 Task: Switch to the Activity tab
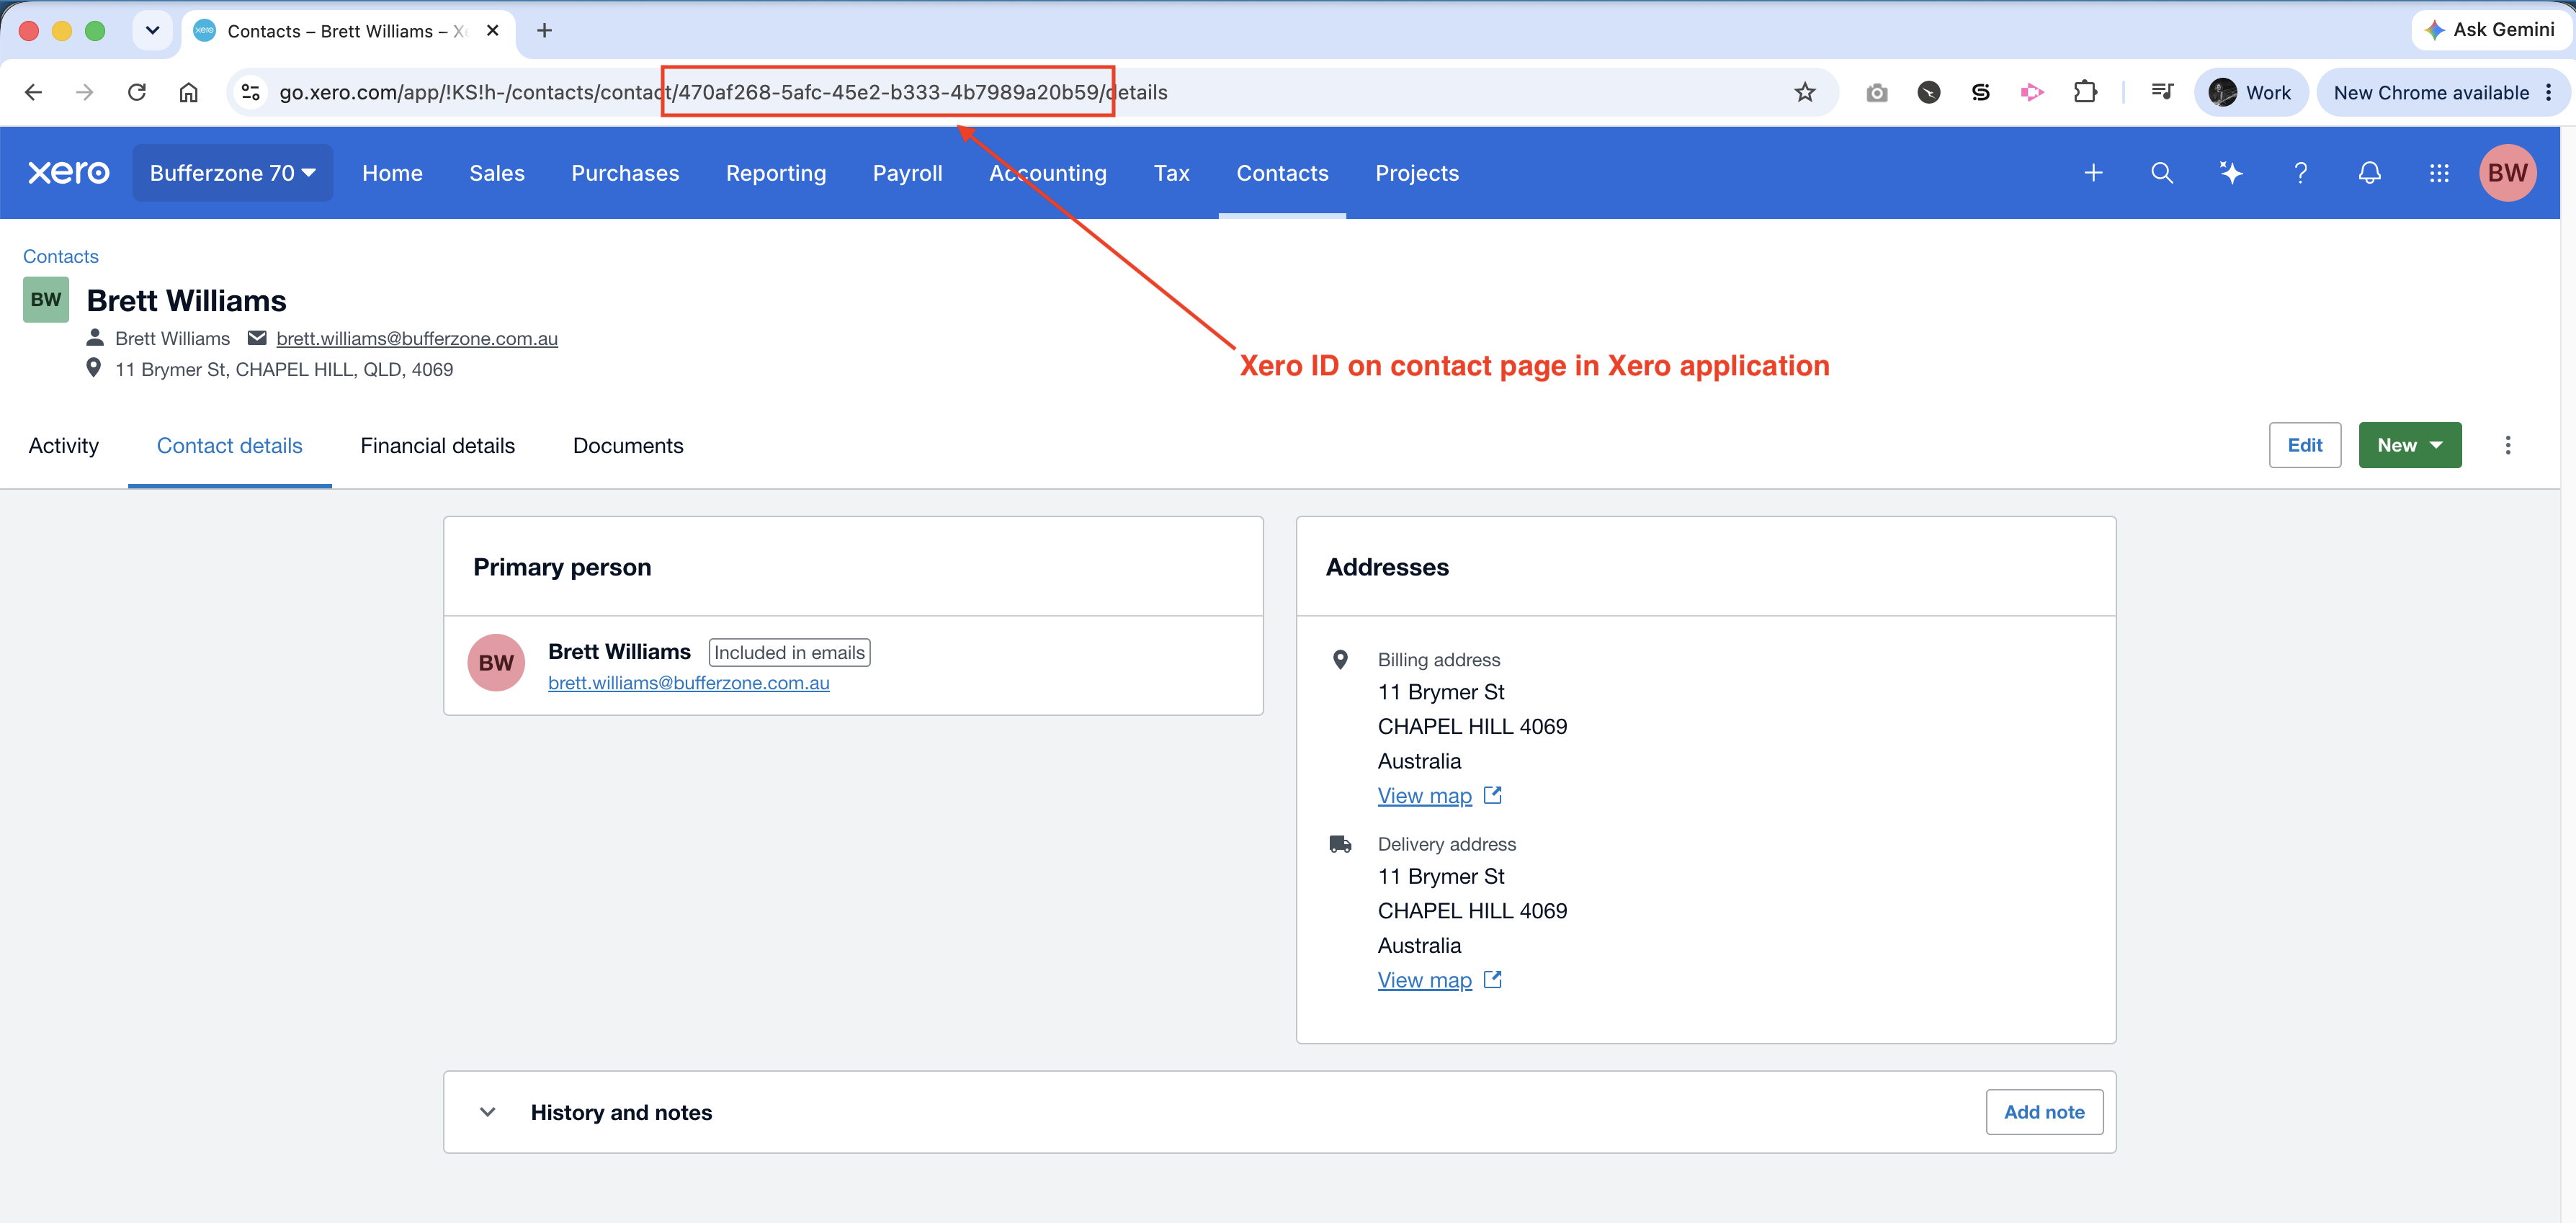pyautogui.click(x=64, y=446)
